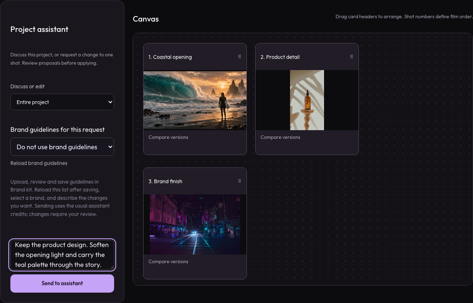Viewport: 473px width, 303px height.
Task: Compare versions of Product detail shot
Action: tap(280, 137)
